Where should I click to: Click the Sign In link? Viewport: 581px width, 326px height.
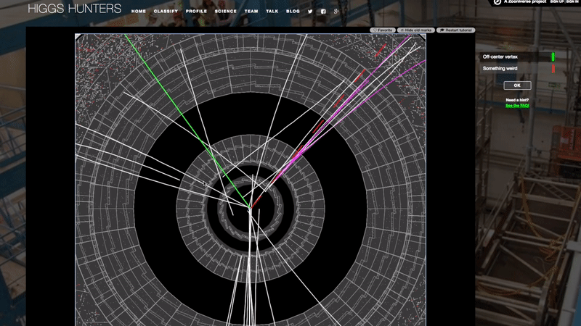(574, 2)
